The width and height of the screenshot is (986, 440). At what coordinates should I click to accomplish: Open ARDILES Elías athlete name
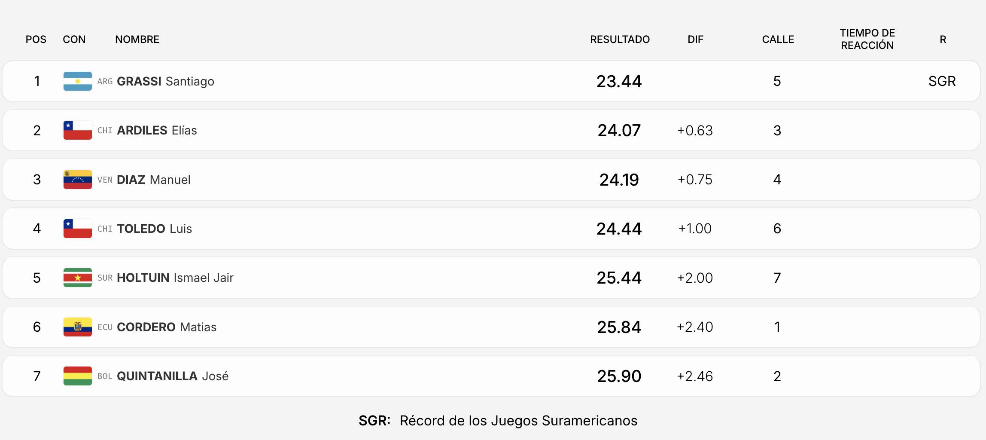(157, 130)
